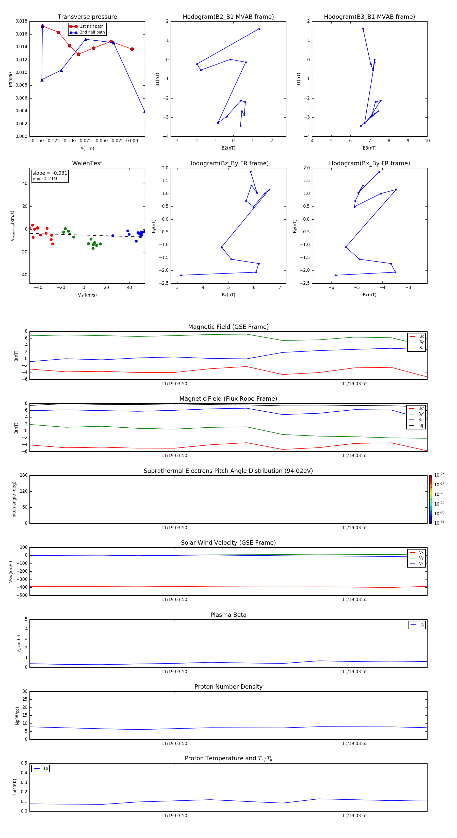Select the Vx entry in the velocity legend

click(x=417, y=553)
